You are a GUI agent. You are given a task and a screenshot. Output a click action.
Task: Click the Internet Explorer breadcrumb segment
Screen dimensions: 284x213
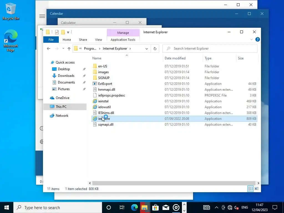click(x=115, y=49)
